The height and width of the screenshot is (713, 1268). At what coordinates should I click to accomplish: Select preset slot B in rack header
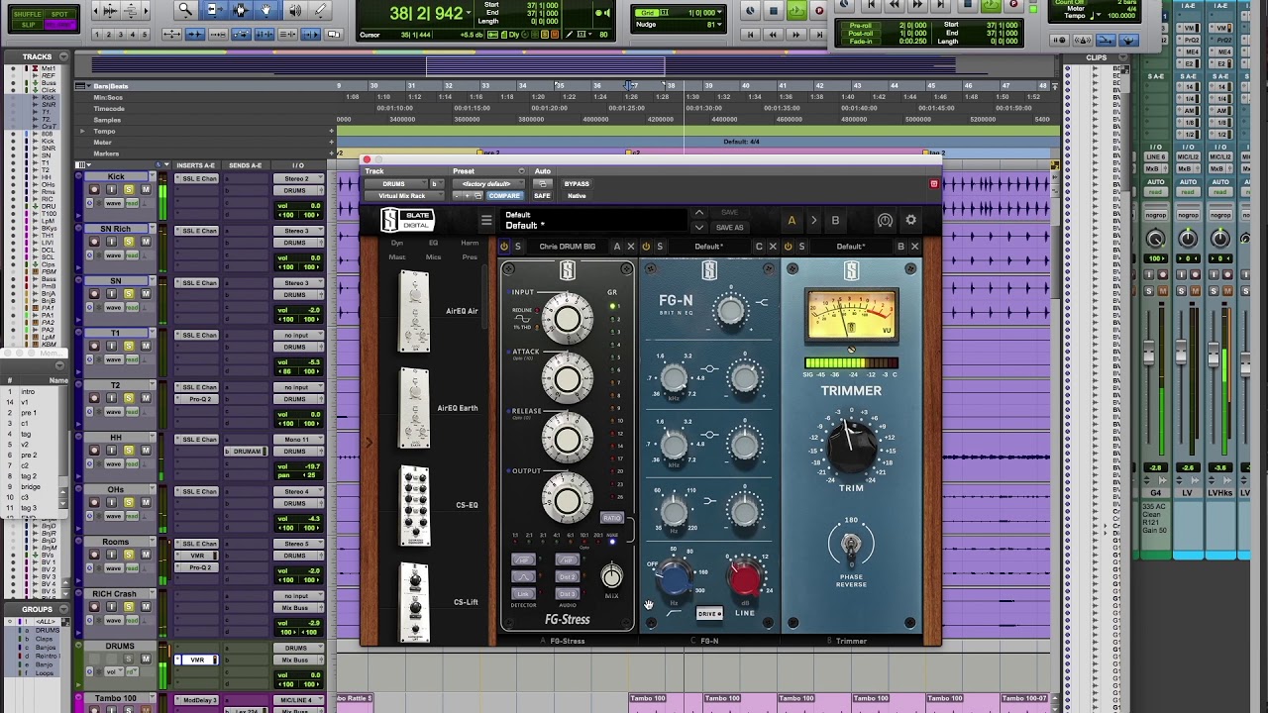tap(835, 221)
